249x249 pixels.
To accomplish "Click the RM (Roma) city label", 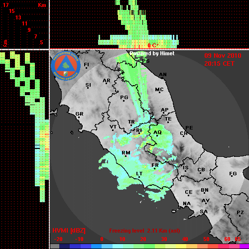I will 126,153.
